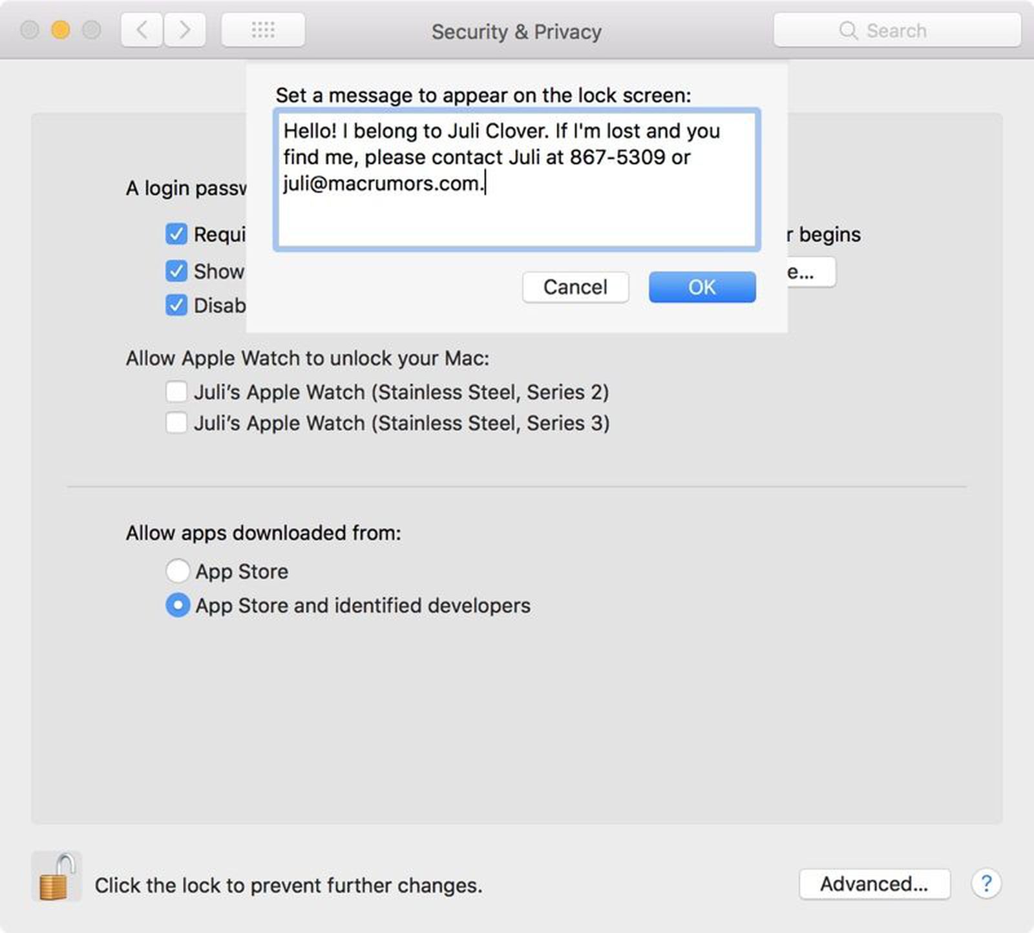Uncheck the Require password checkbox

tap(176, 234)
